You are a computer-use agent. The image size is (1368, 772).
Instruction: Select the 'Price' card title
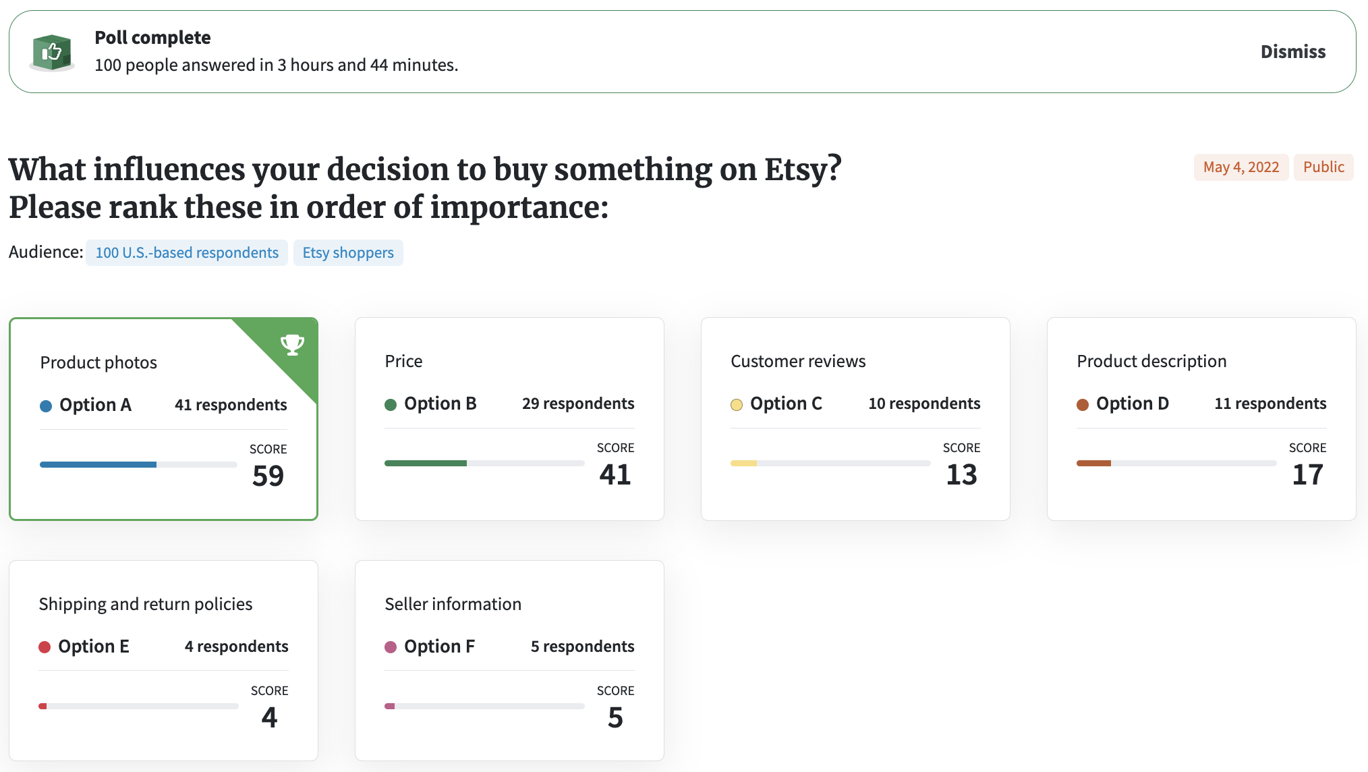click(x=403, y=361)
